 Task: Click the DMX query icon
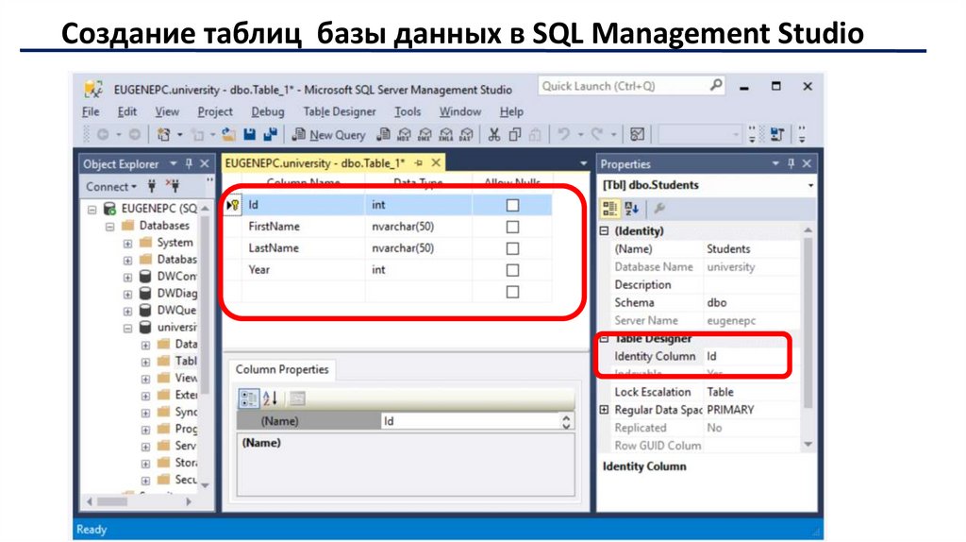[x=425, y=134]
